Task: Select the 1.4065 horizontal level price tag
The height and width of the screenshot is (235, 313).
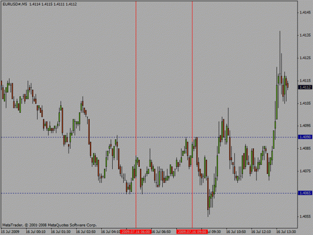Action: coord(305,193)
